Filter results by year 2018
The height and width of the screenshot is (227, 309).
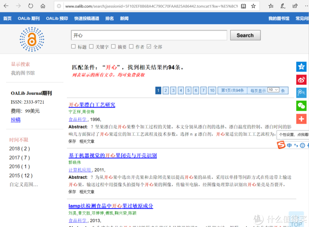(x=20, y=148)
